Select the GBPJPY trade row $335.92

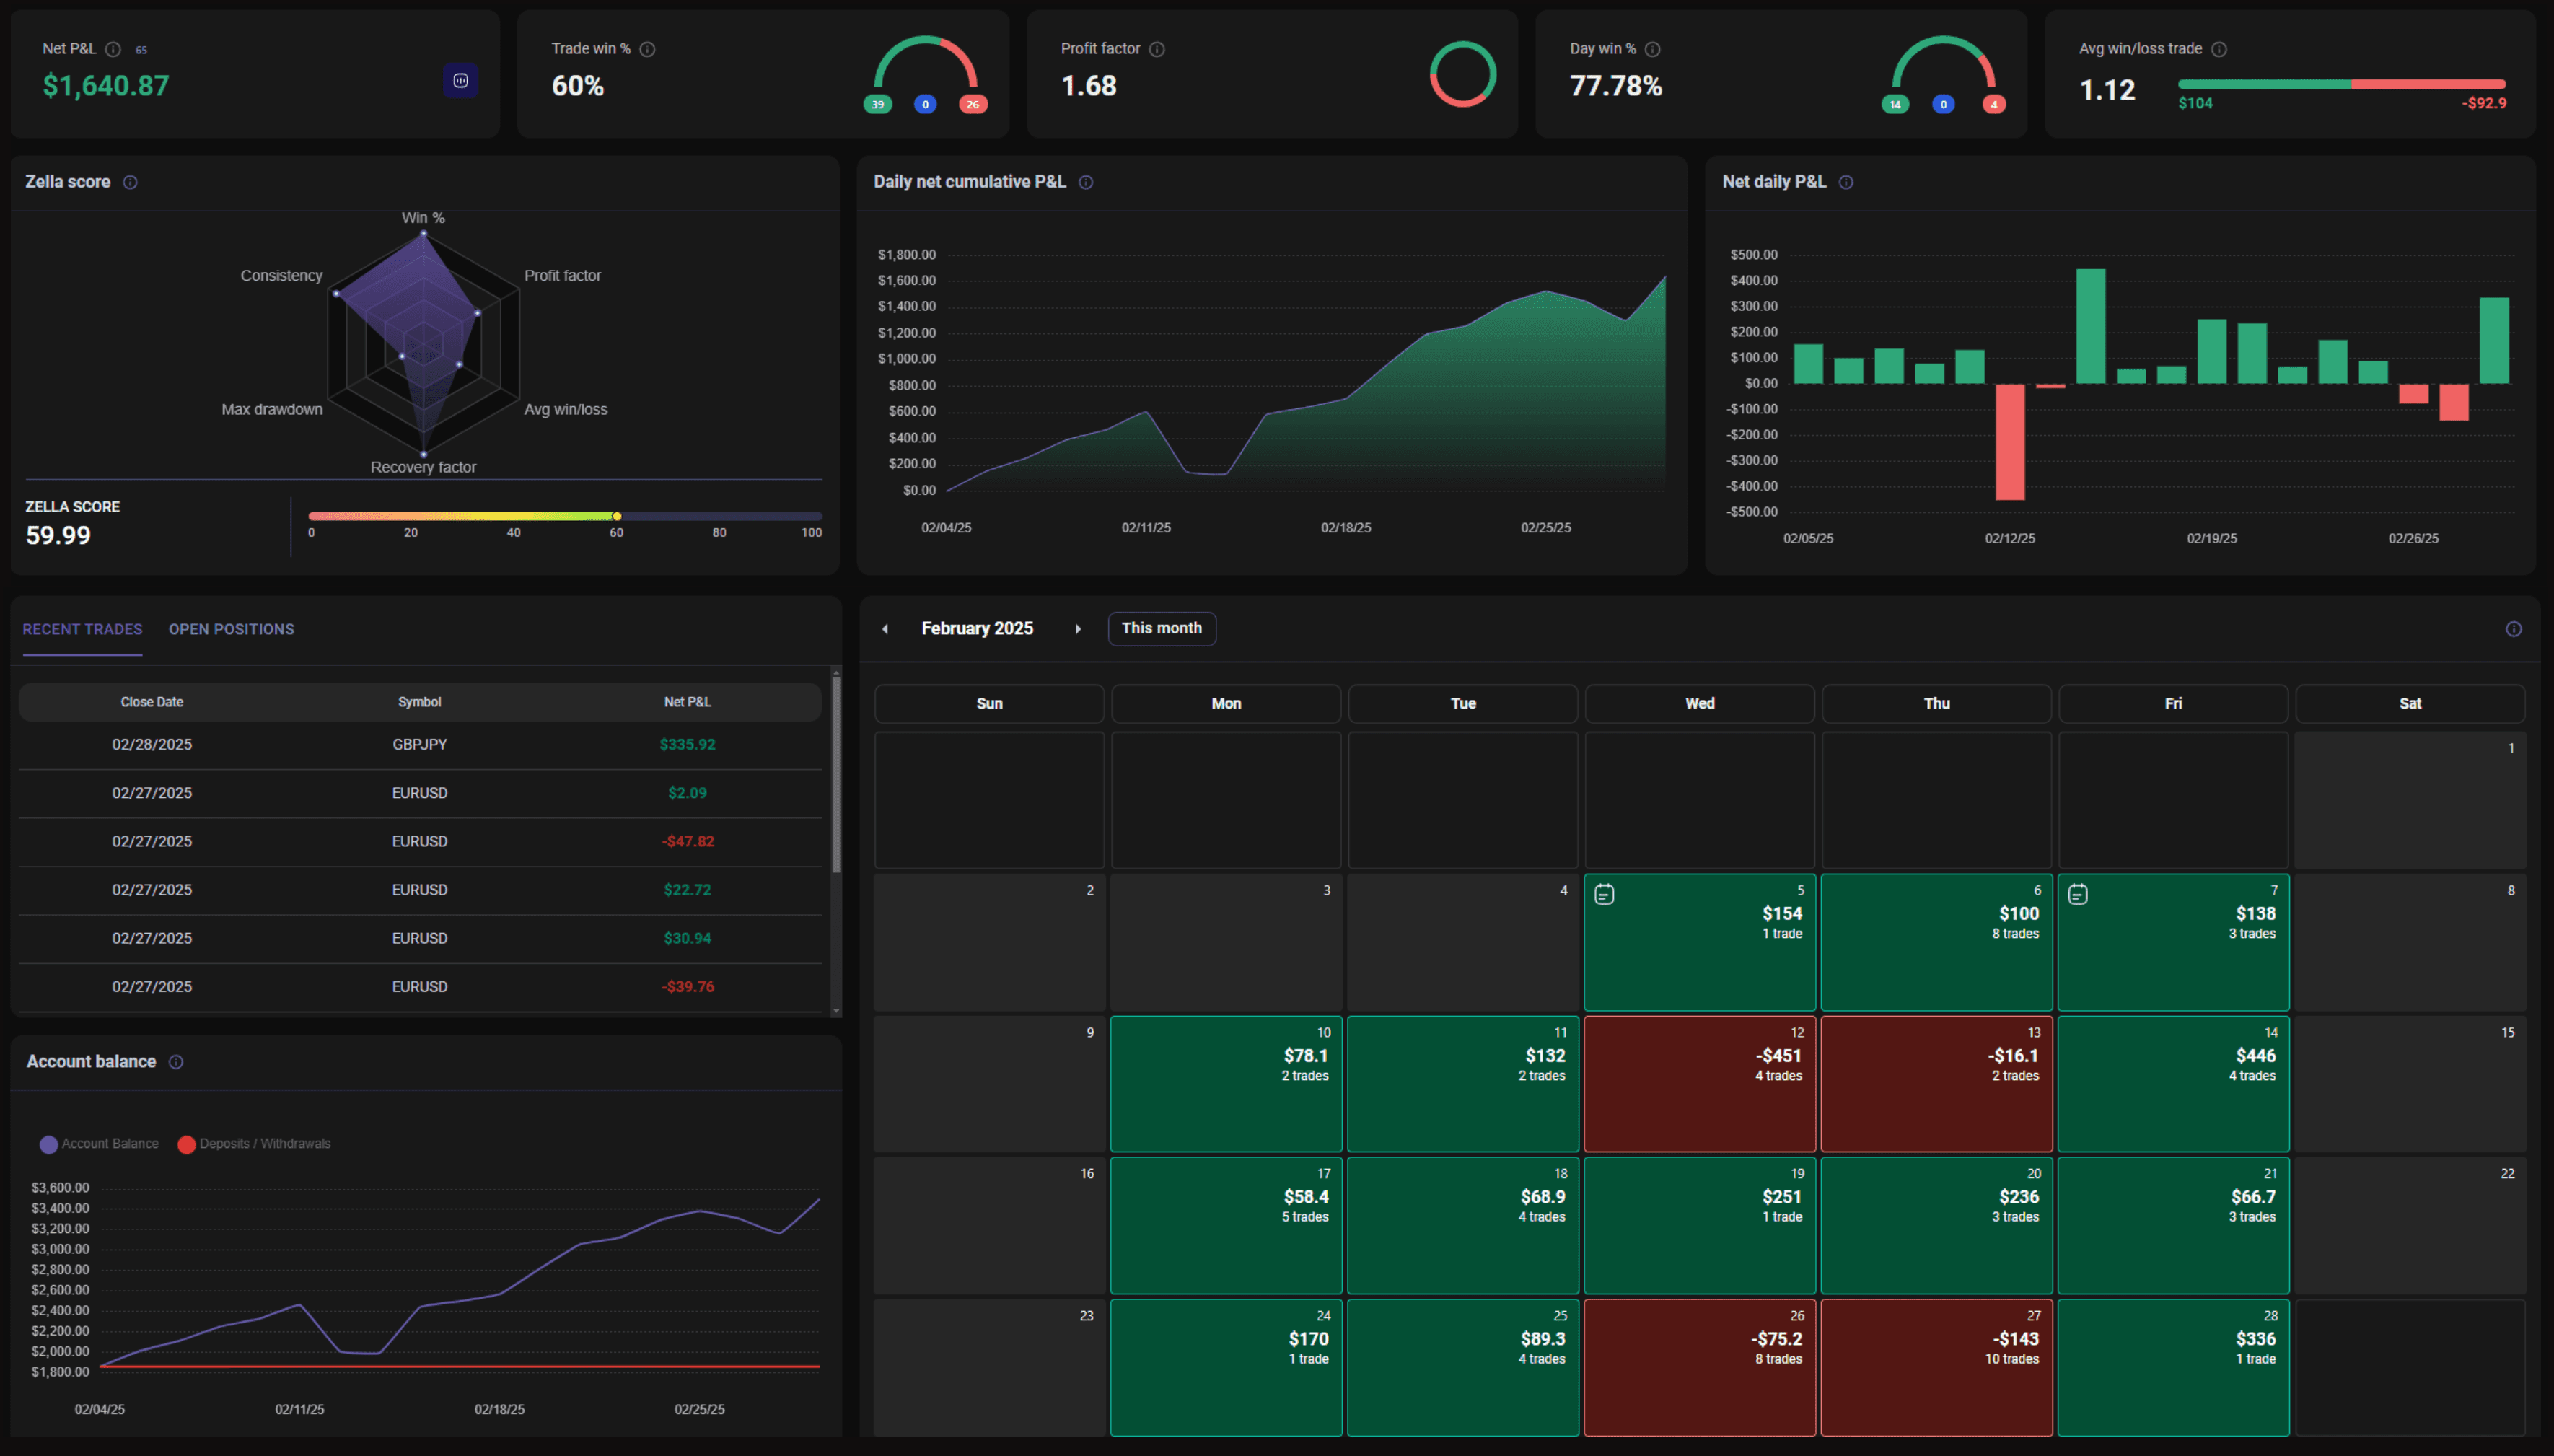pos(420,745)
